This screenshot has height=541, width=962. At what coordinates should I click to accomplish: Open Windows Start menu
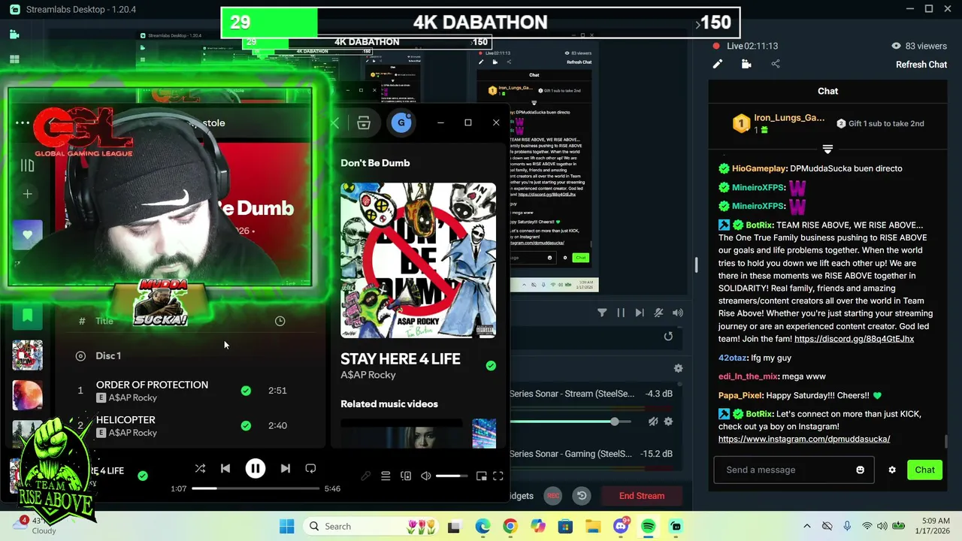pyautogui.click(x=287, y=527)
